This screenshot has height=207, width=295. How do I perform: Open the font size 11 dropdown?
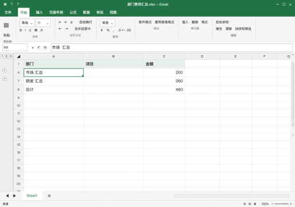pyautogui.click(x=43, y=23)
